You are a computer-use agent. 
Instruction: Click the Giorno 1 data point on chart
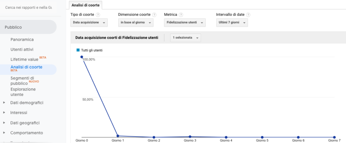click(x=118, y=136)
